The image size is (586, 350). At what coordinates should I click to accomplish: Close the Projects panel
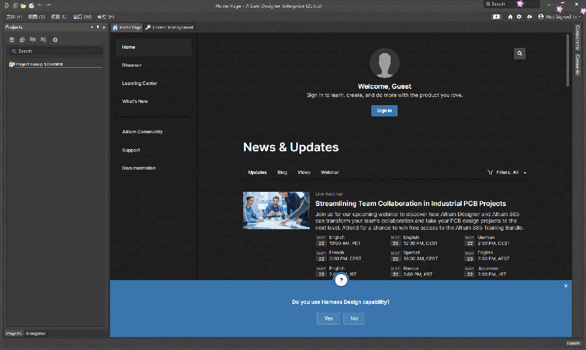pos(104,27)
